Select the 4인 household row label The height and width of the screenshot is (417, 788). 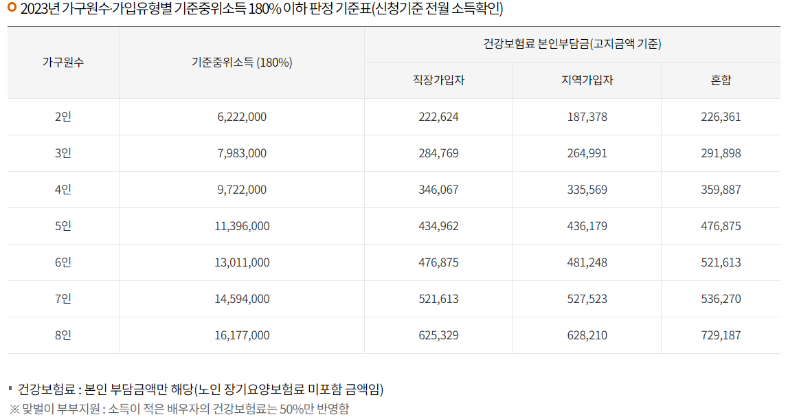[x=63, y=190]
